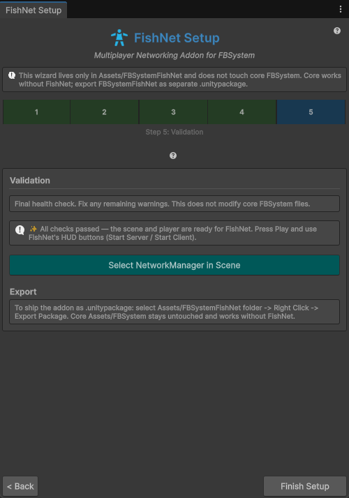Click the Multiplayer Networking Addon subtitle
The height and width of the screenshot is (498, 349).
click(x=174, y=55)
